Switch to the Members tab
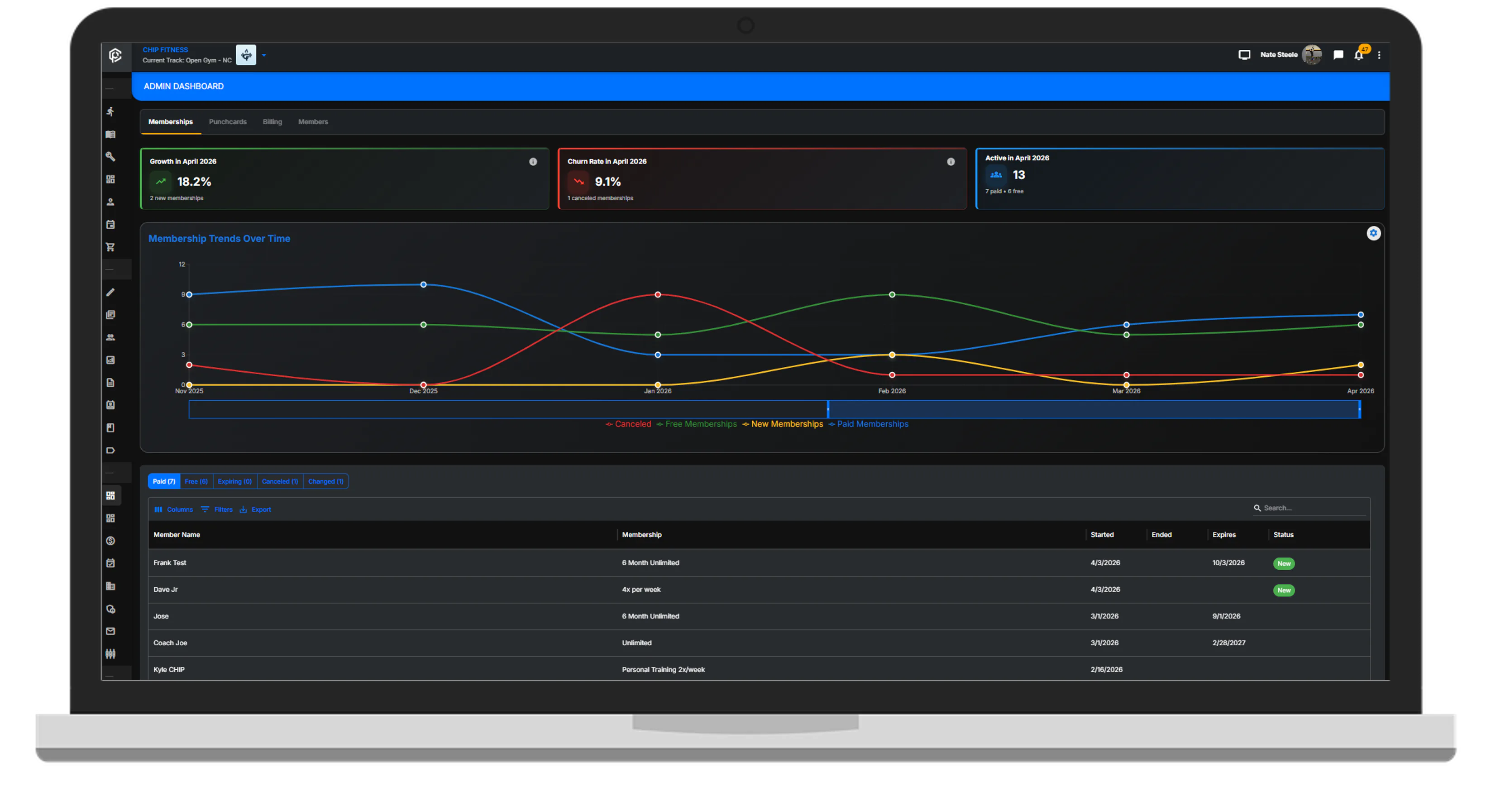Screen dimensions: 1491x792 (313, 122)
